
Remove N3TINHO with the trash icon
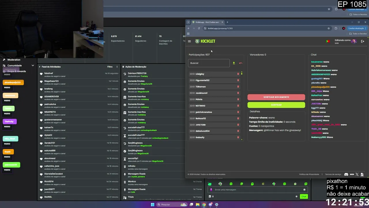(238, 106)
